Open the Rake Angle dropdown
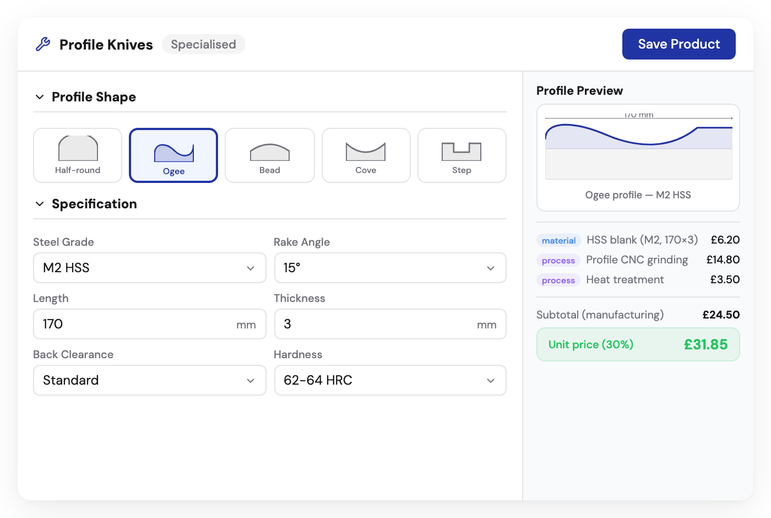The image size is (771, 518). (x=390, y=268)
